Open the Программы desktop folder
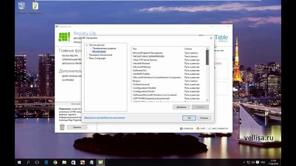This screenshot has width=296, height=166. tap(36, 8)
